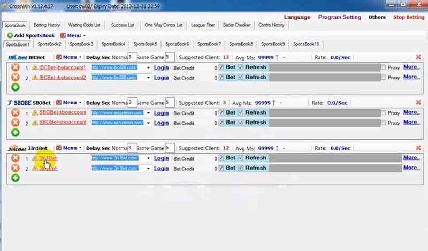Click gray progress bar for IBCBet-ibetaccount1

[x=325, y=67]
